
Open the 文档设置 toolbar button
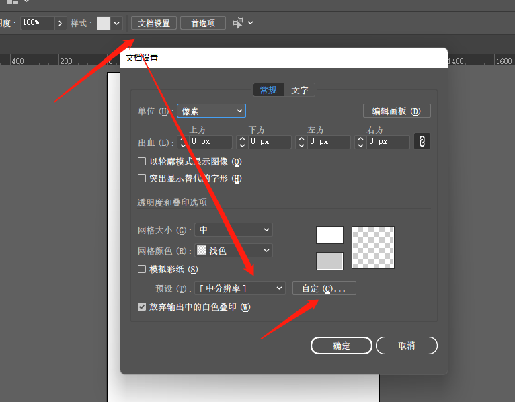click(154, 23)
